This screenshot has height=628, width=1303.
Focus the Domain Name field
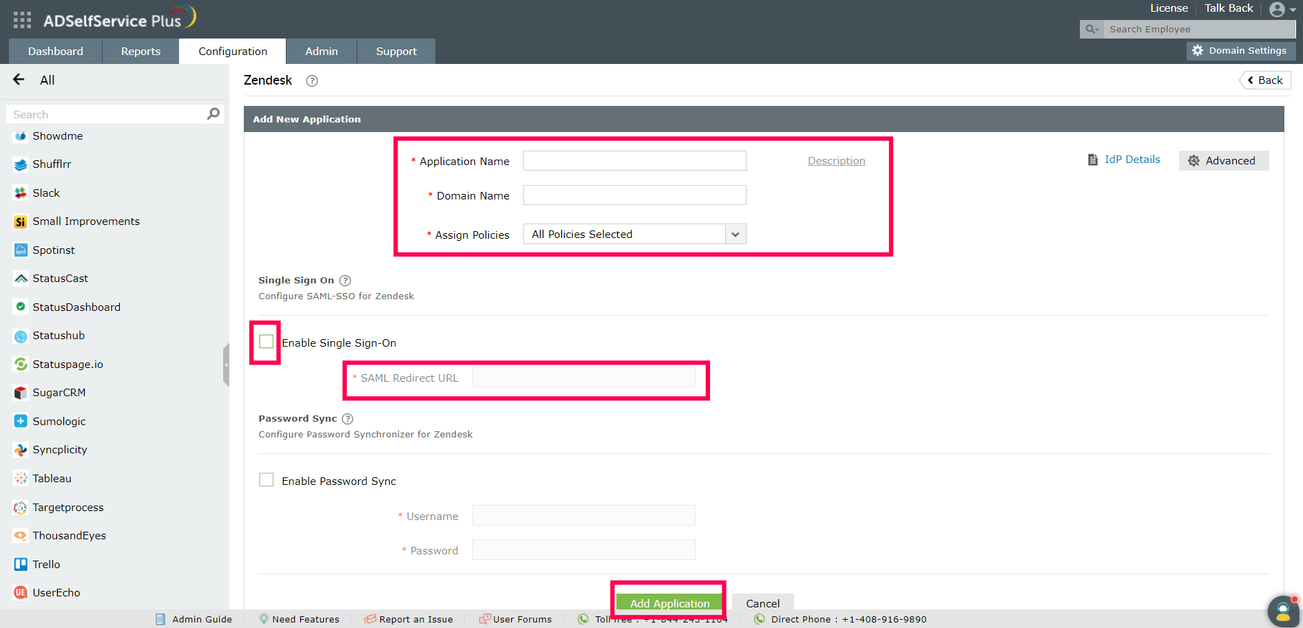pos(634,195)
